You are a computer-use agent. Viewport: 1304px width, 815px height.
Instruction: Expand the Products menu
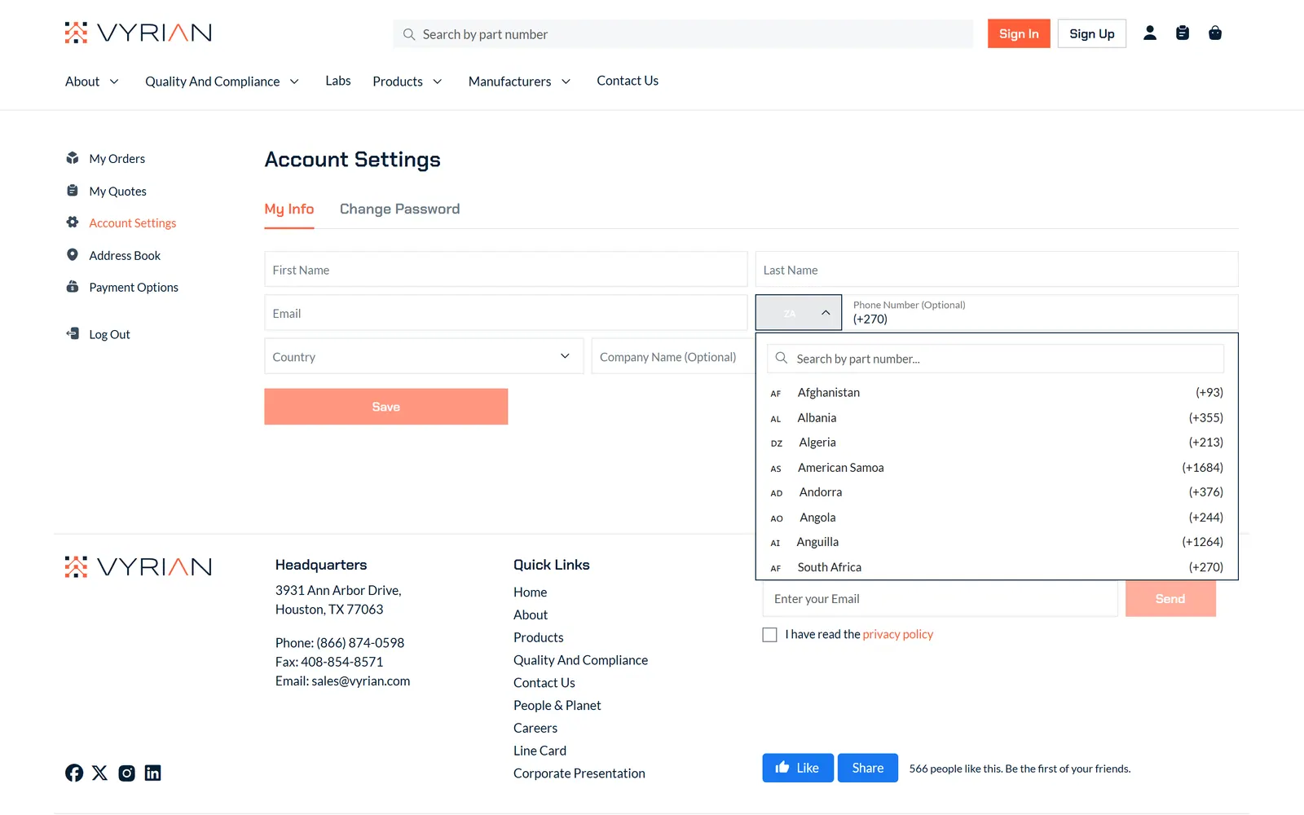(407, 81)
